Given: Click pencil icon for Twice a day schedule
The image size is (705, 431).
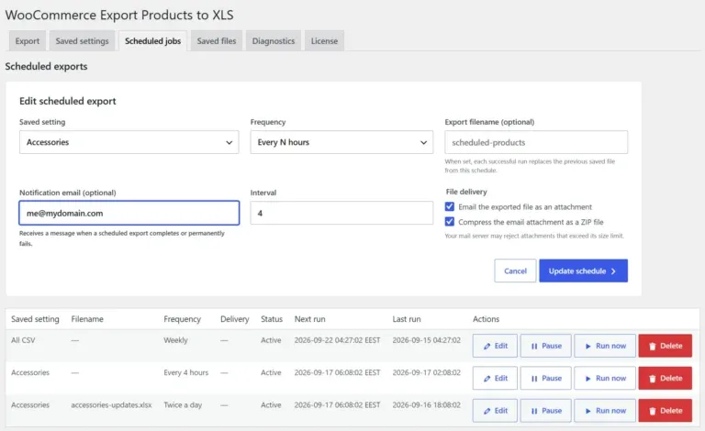Looking at the screenshot, I should click(x=487, y=411).
